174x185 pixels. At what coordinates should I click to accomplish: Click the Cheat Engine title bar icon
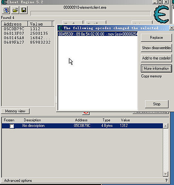coord(4,2)
